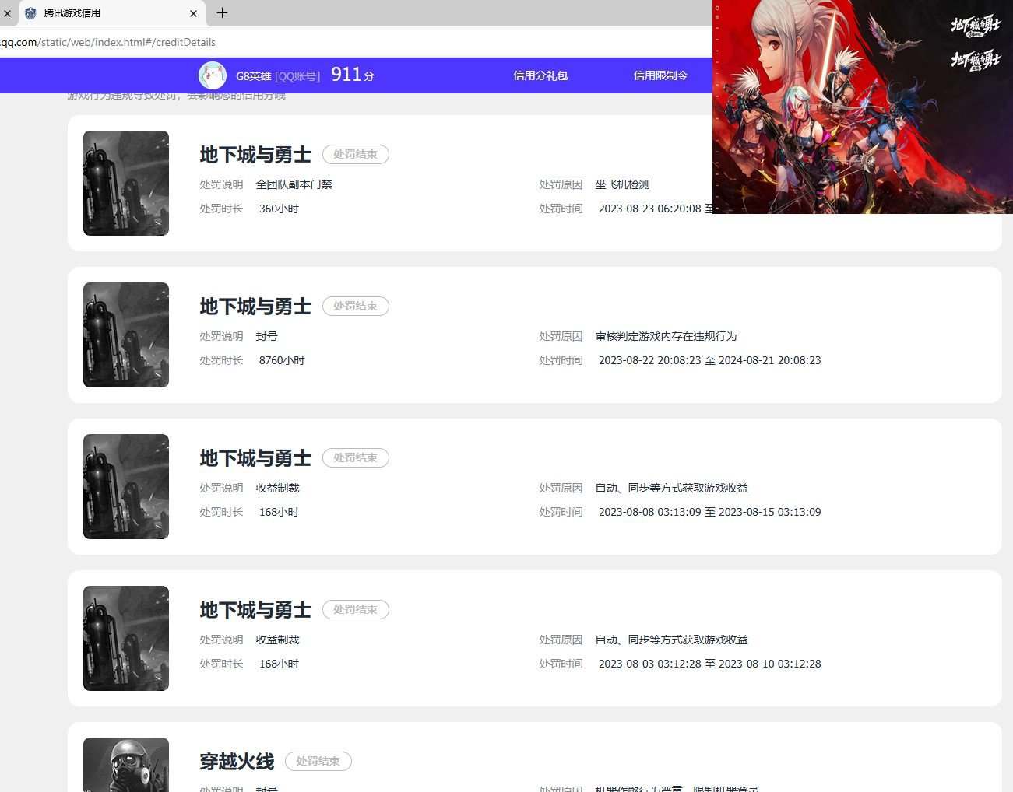Select the 360小时 penalty duration
This screenshot has width=1013, height=792.
pyautogui.click(x=279, y=209)
